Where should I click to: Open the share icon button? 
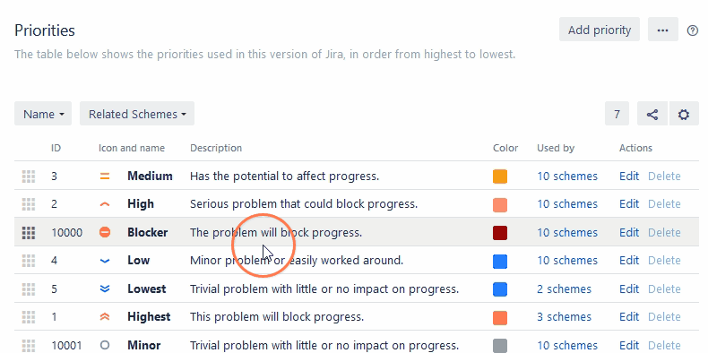[652, 114]
